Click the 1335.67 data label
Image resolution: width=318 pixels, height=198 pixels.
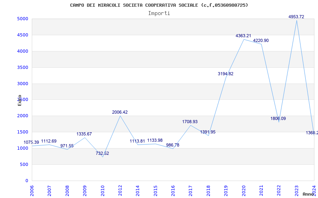[84, 134]
